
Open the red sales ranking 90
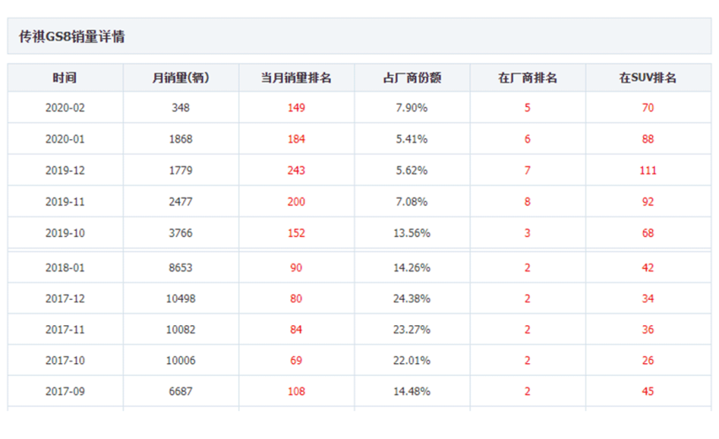tap(296, 268)
